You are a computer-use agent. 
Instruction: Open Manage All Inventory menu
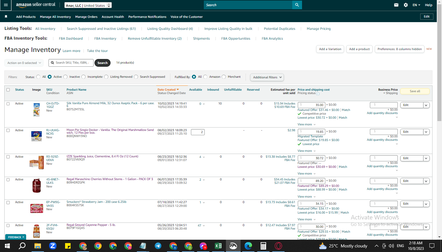(x=55, y=17)
